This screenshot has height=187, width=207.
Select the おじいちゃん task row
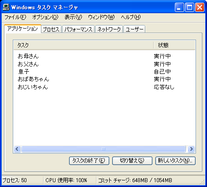coord(104,87)
